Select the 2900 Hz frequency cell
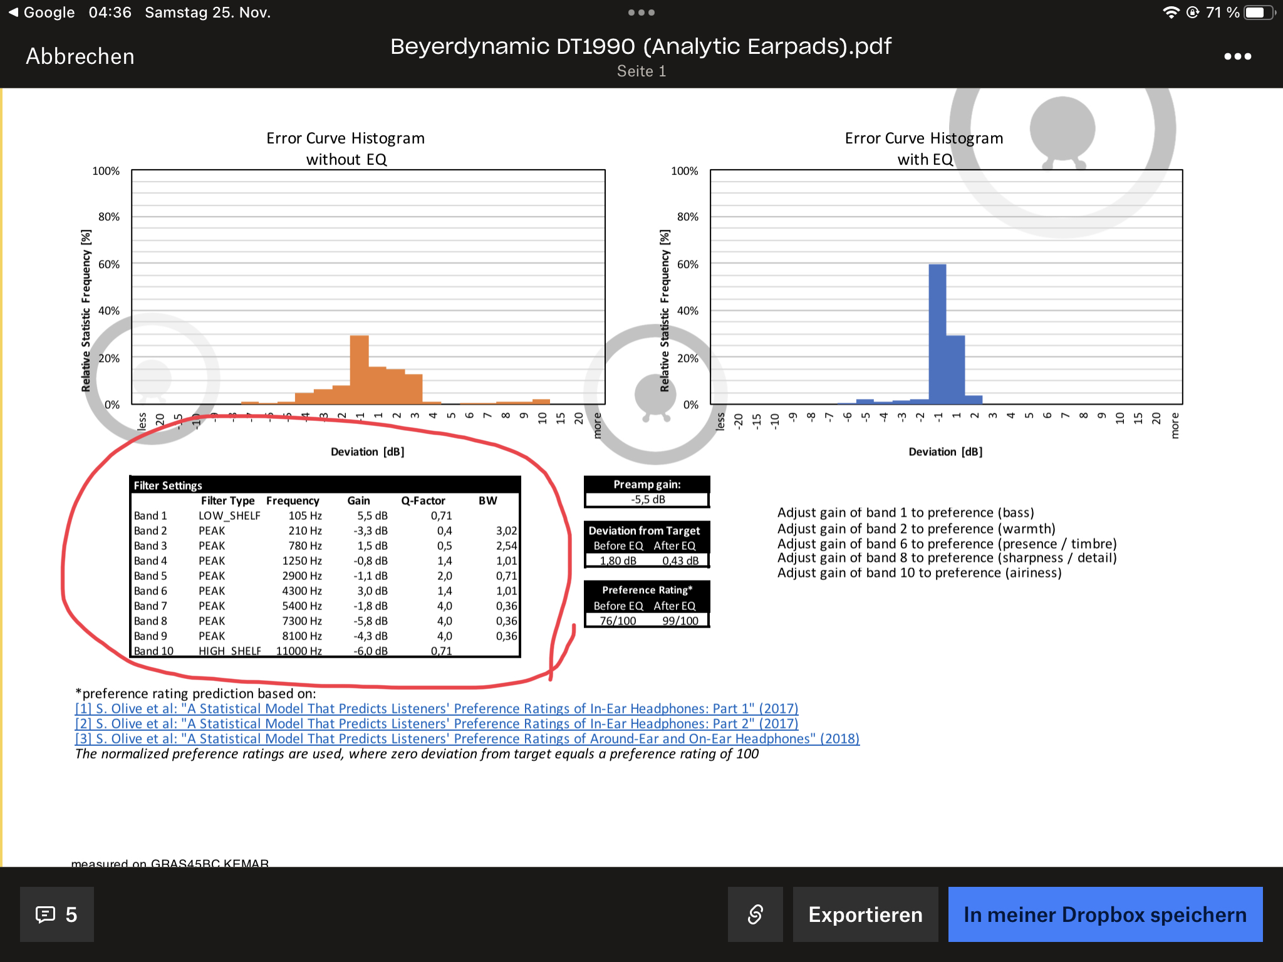 coord(302,576)
